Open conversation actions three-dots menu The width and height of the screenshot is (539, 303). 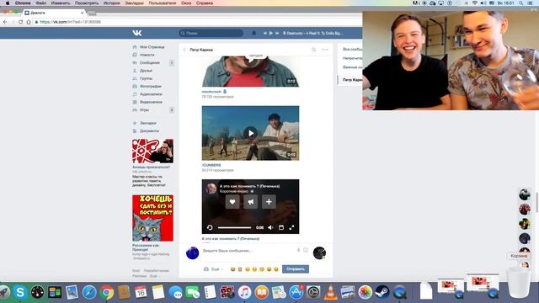(x=325, y=50)
